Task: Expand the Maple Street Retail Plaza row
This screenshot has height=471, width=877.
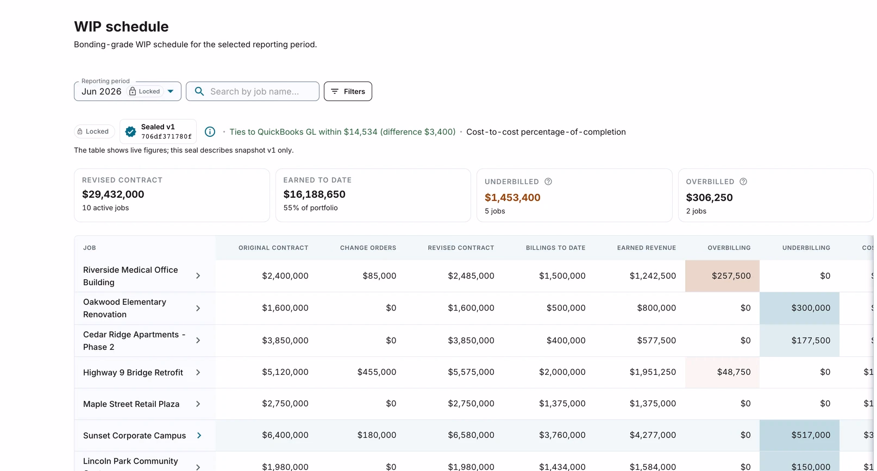Action: (198, 404)
